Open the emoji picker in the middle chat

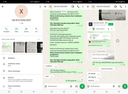[46, 86]
